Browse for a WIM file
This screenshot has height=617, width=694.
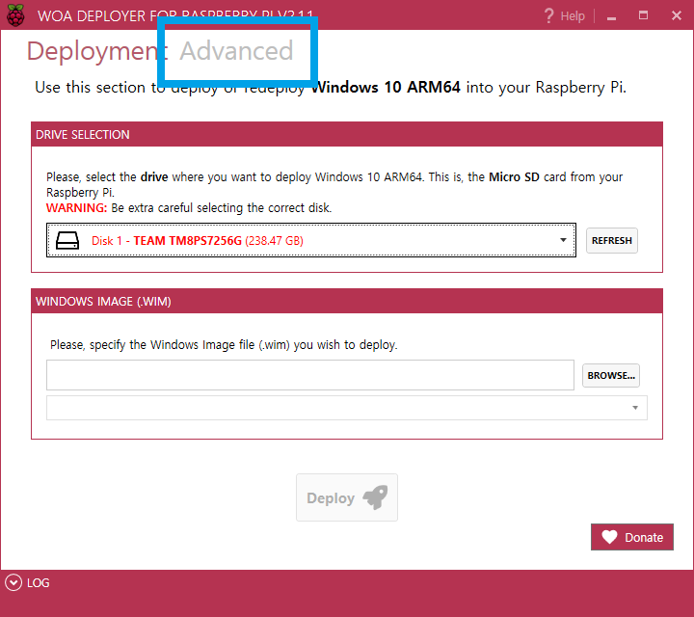point(611,375)
